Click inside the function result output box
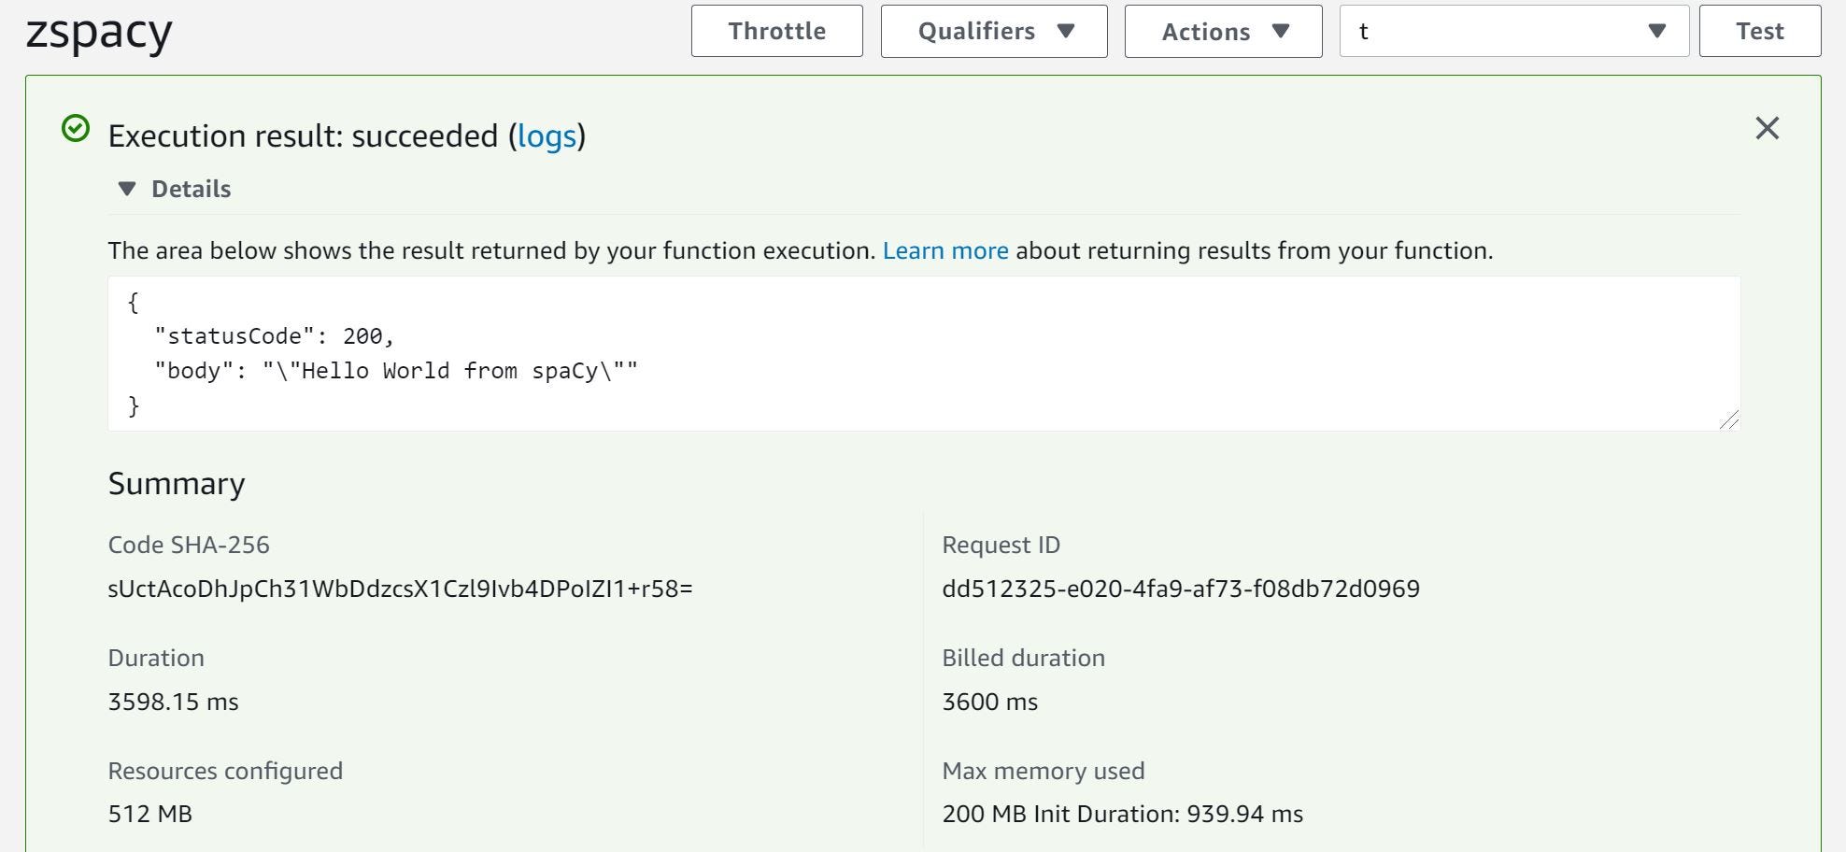 coord(923,353)
